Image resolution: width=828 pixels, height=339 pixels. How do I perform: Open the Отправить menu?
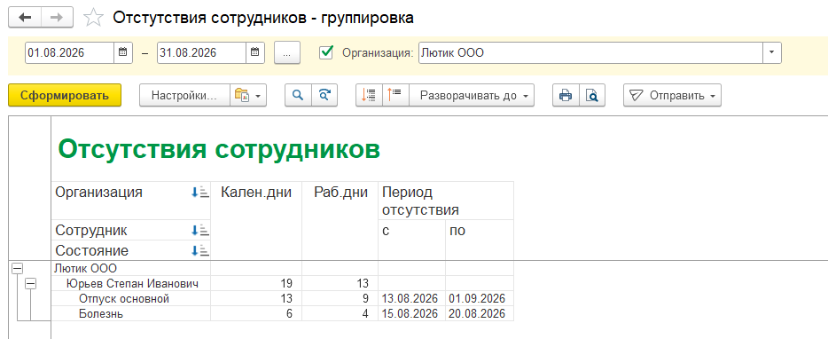pos(672,96)
